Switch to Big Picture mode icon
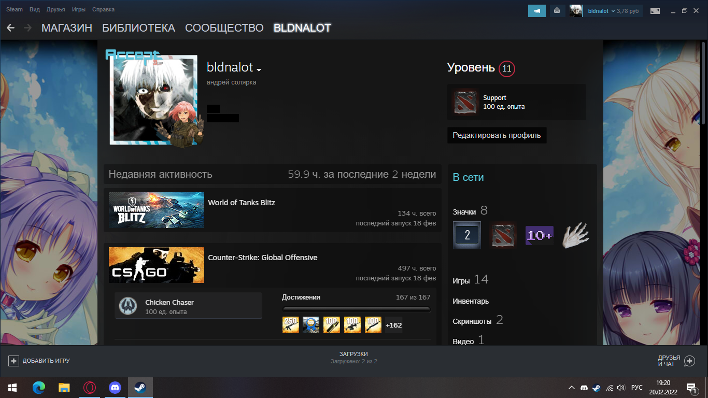This screenshot has width=708, height=398. click(x=655, y=10)
